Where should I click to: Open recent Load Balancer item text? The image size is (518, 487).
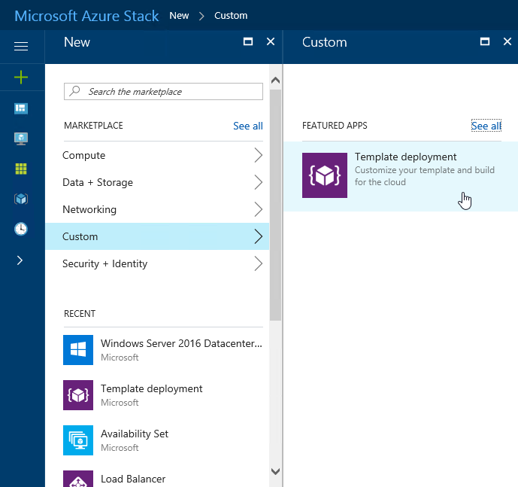133,479
